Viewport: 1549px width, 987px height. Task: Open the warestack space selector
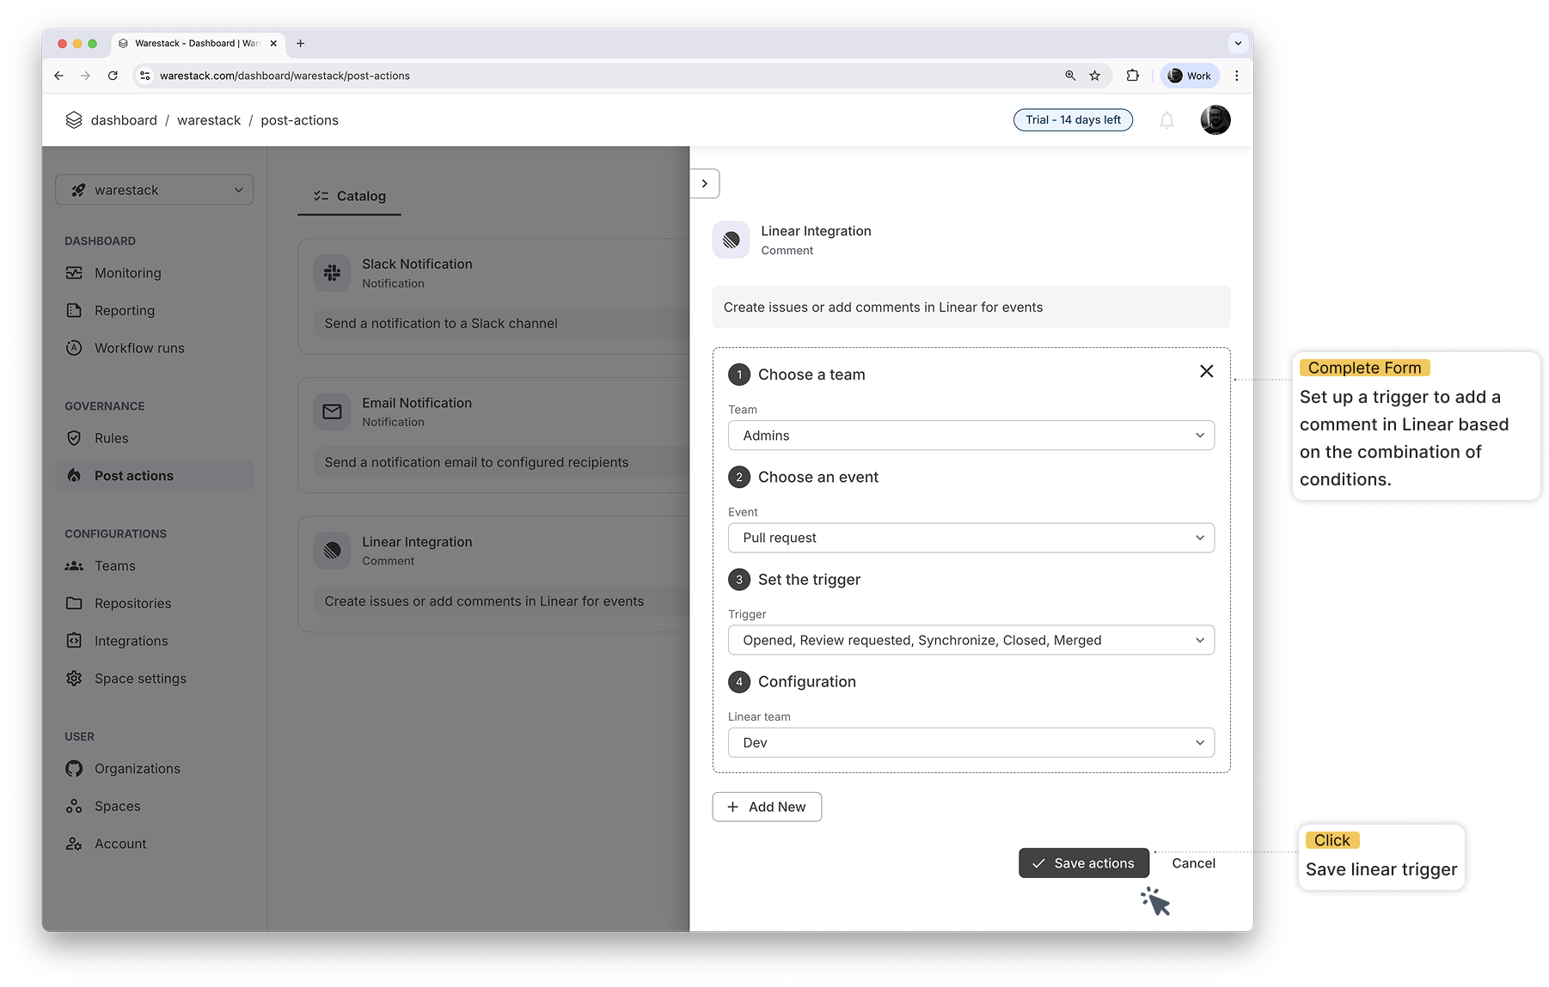click(x=155, y=190)
